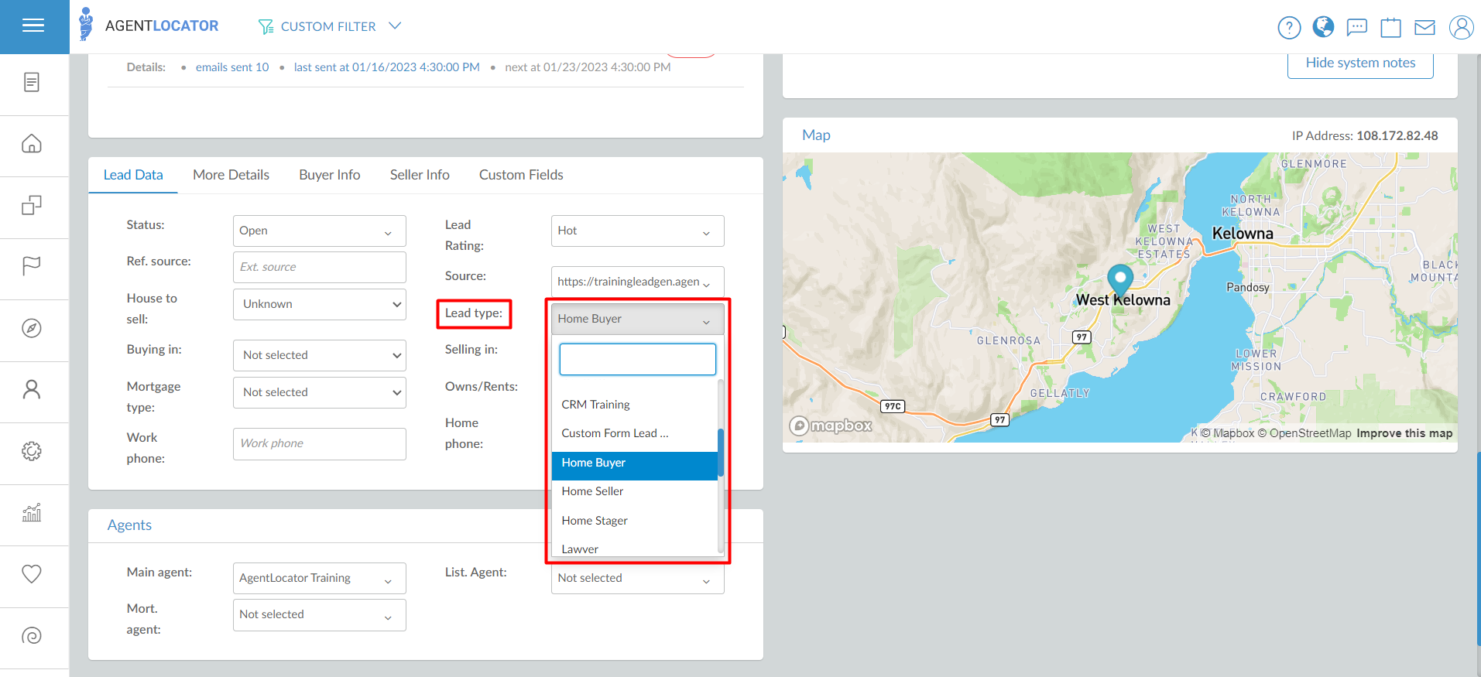Expand the Custom Filter chevron
1481x677 pixels.
pyautogui.click(x=395, y=26)
